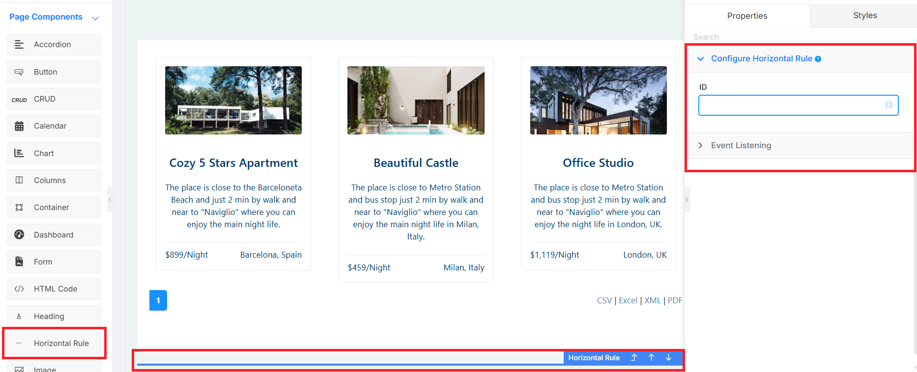This screenshot has height=372, width=917.
Task: Click the $899/Night price
Action: tap(187, 255)
